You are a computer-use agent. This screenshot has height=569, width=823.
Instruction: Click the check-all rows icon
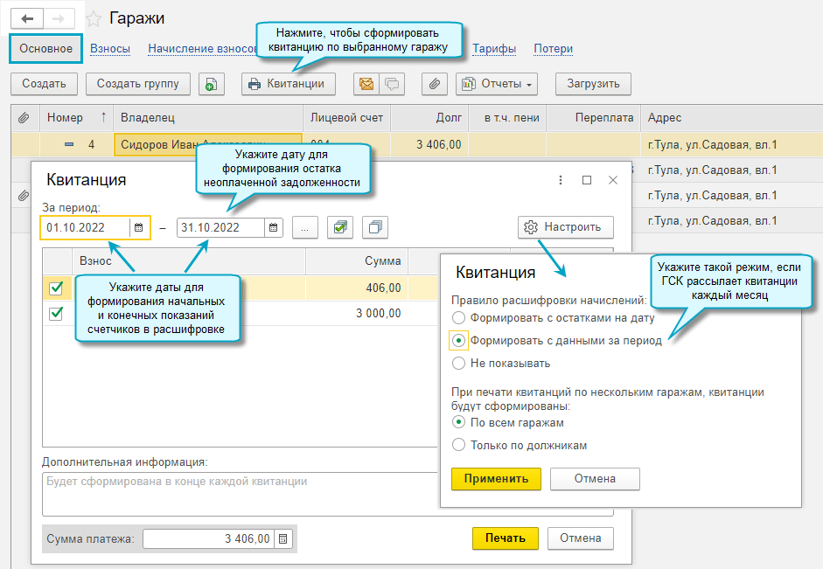(340, 227)
